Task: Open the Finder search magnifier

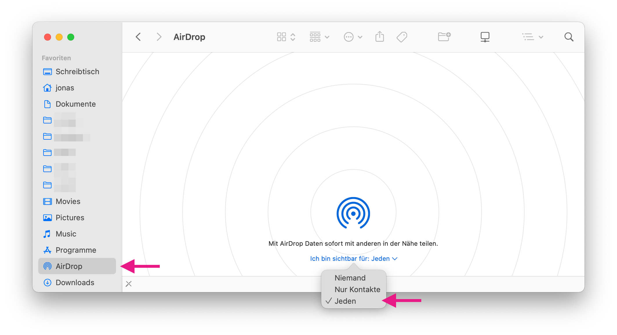Action: (x=569, y=37)
